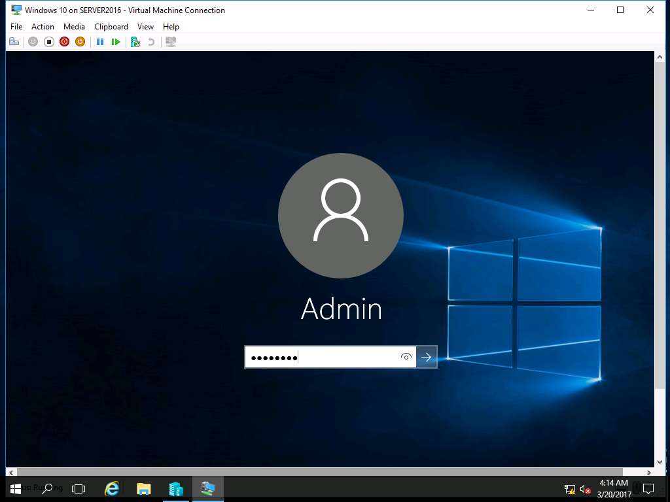This screenshot has height=502, width=670.
Task: Reveal the password with the eye icon
Action: pyautogui.click(x=406, y=357)
